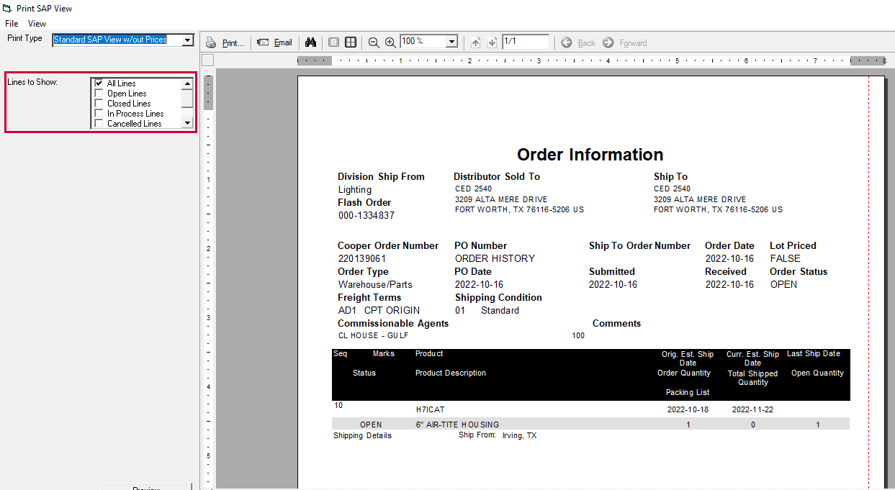Screen dimensions: 895x490
Task: Click the Cooper order number 220139061
Action: point(362,258)
